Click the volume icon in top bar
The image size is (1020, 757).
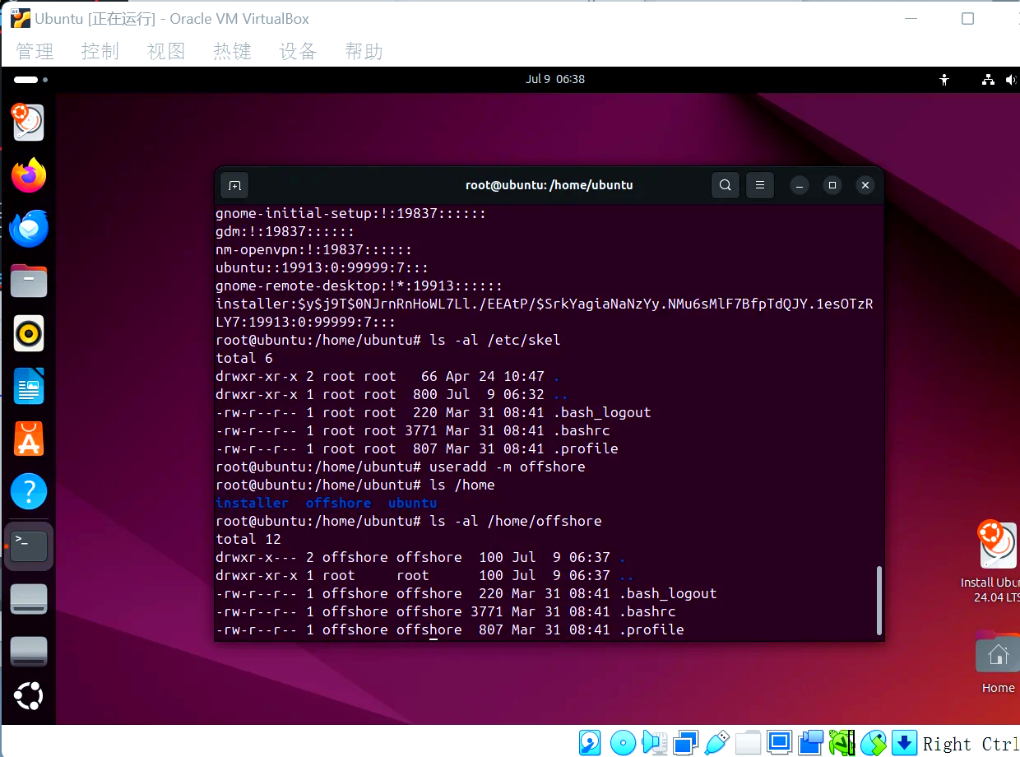point(1011,80)
